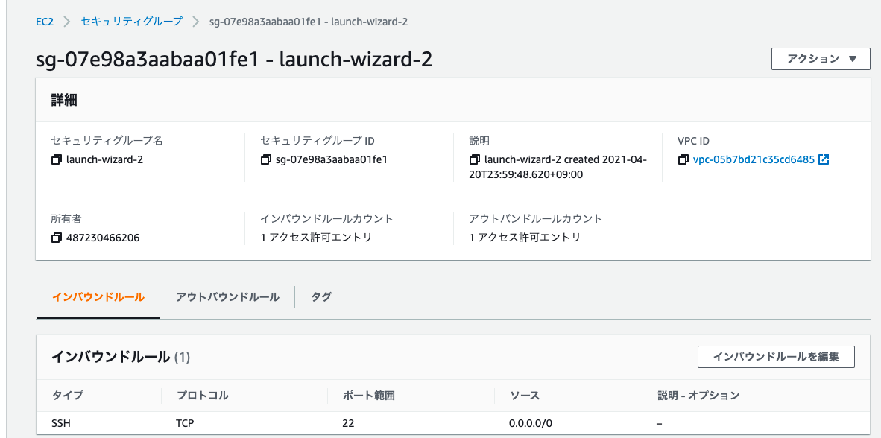Open VPC in new tab via external-link icon
The width and height of the screenshot is (881, 438).
click(824, 159)
